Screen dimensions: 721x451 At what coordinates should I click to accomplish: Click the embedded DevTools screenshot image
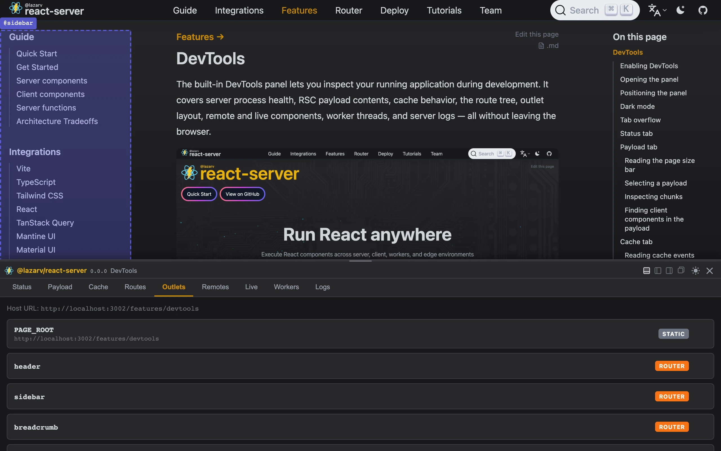pyautogui.click(x=367, y=209)
